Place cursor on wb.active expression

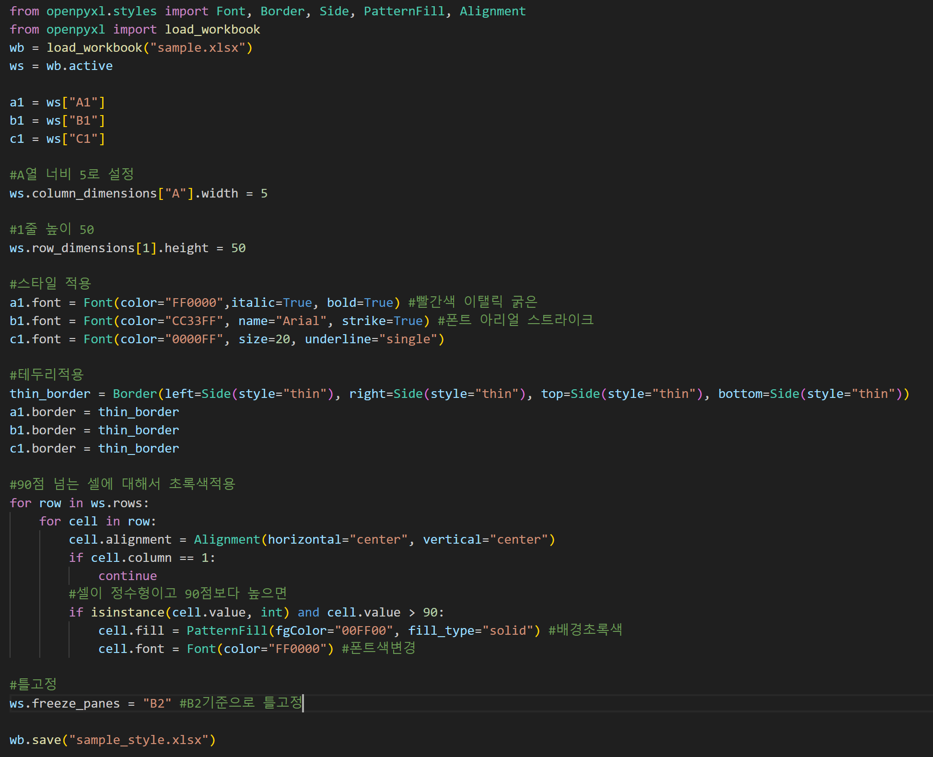point(79,66)
